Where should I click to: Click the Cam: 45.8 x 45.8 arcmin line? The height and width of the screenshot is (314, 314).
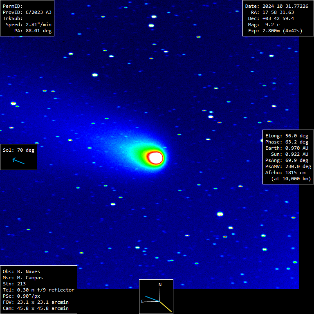coord(36,308)
